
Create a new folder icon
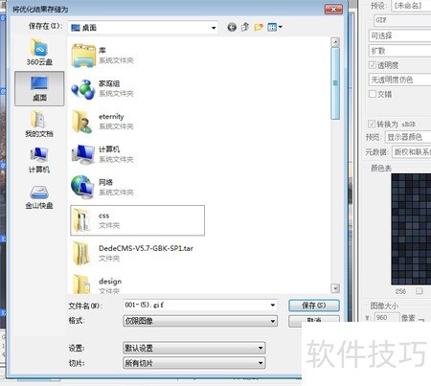point(259,27)
